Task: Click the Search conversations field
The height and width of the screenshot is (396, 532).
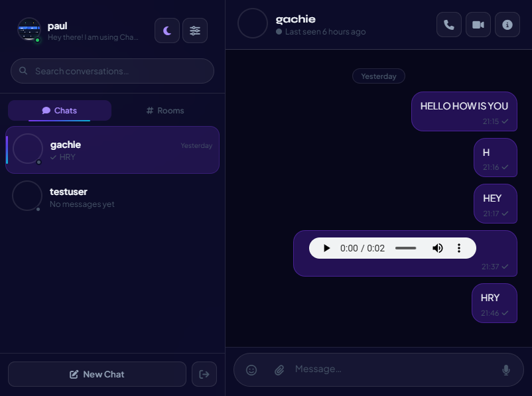Action: coord(112,71)
